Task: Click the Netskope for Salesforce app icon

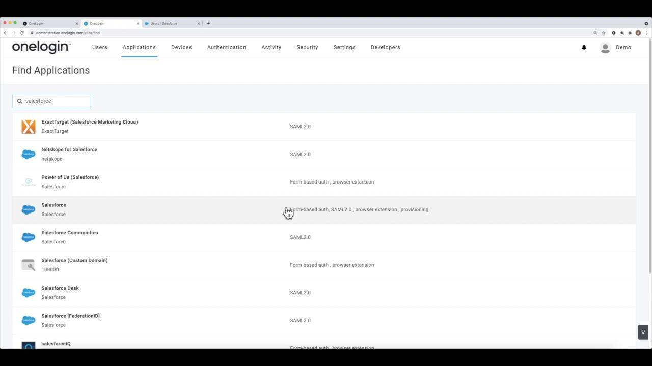Action: [28, 154]
